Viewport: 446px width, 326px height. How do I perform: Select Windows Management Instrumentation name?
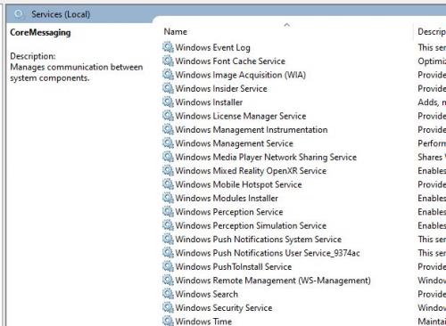pos(252,130)
